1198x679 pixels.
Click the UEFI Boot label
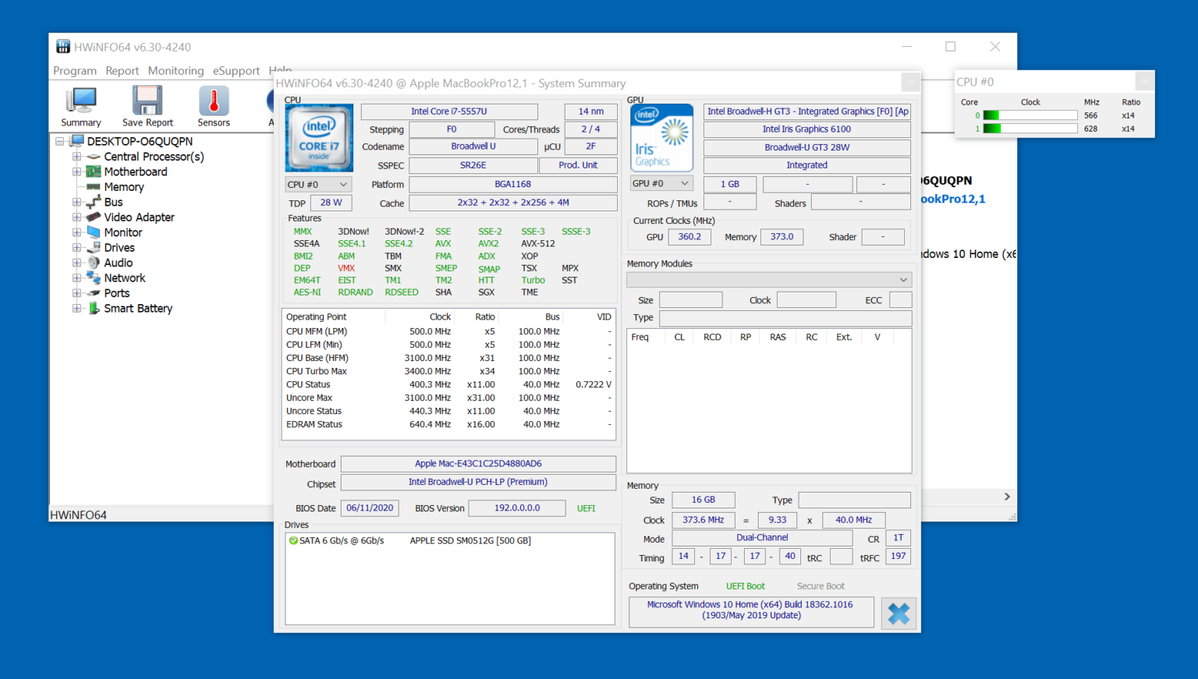pos(746,586)
